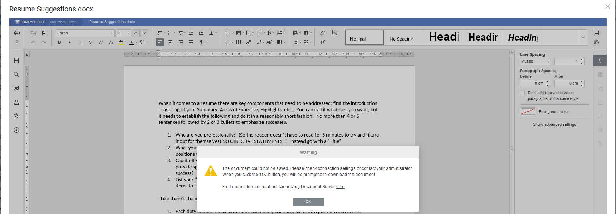
Task: Click the Paragraph Spacing After field
Action: 569,84
